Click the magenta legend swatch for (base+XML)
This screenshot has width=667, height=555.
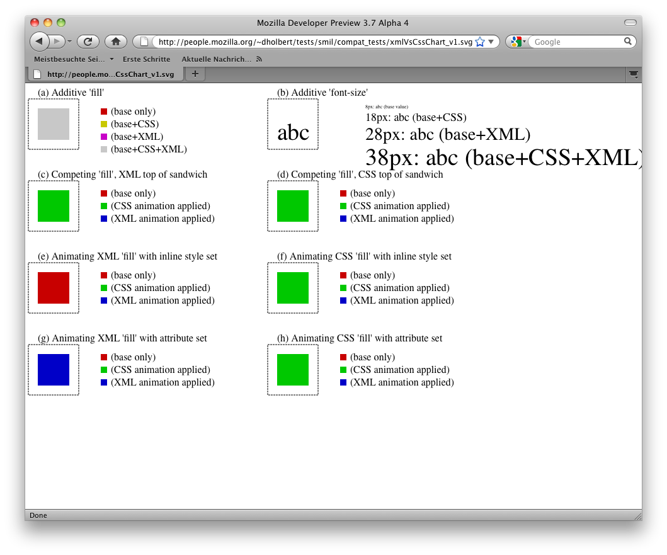pyautogui.click(x=104, y=137)
